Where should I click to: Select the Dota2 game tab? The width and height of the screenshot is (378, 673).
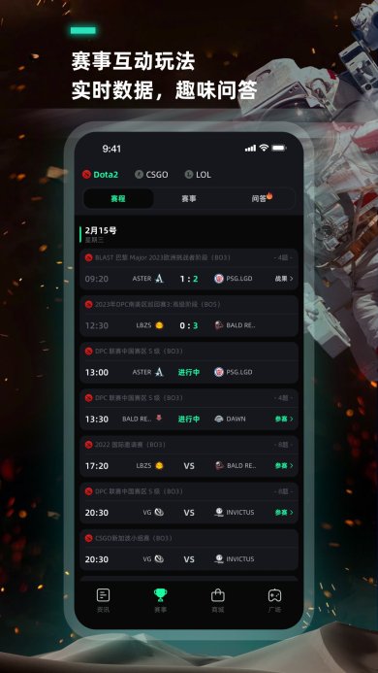[x=100, y=175]
